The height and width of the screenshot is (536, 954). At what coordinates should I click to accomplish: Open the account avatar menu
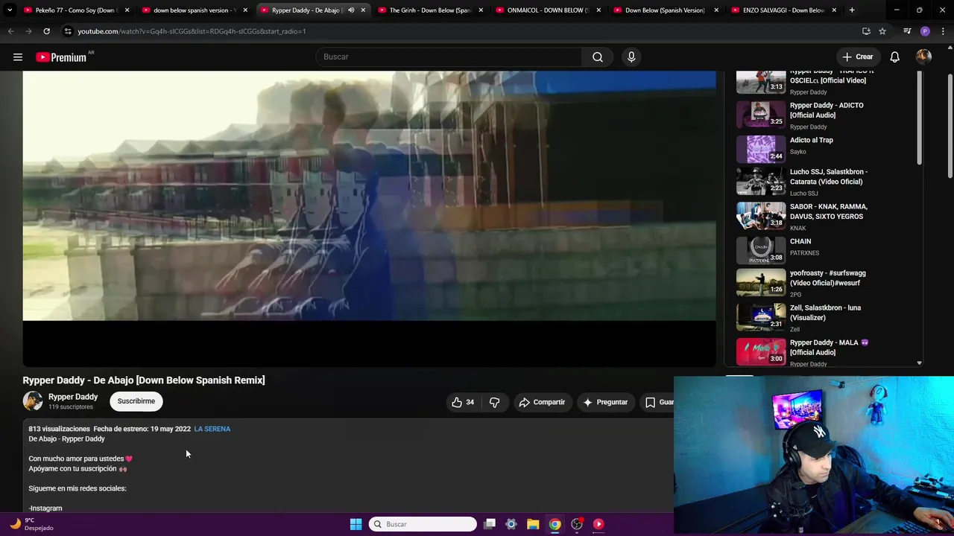coord(923,57)
